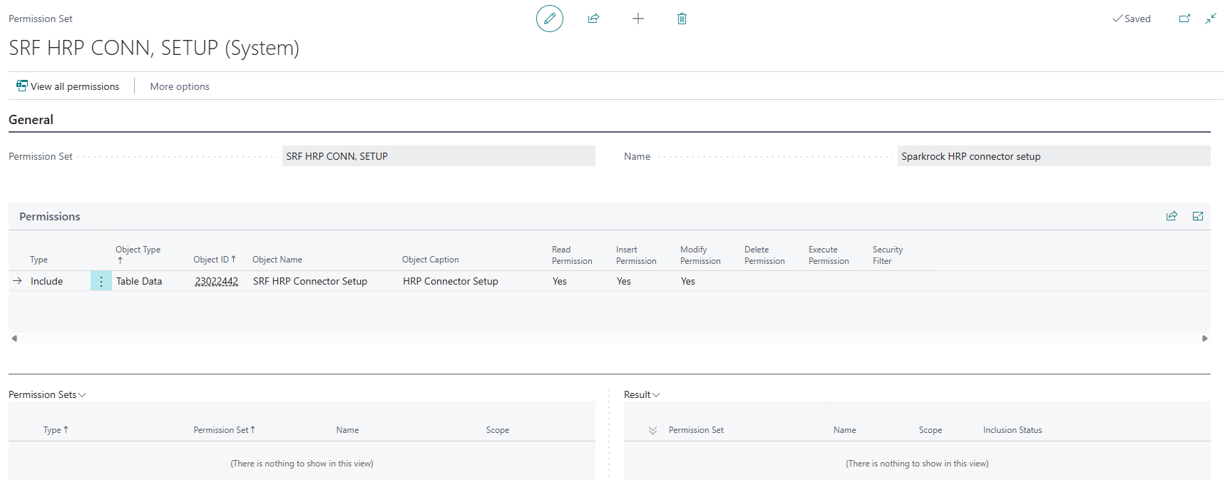1230x480 pixels.
Task: Click Read Permission Yes value
Action: (560, 281)
